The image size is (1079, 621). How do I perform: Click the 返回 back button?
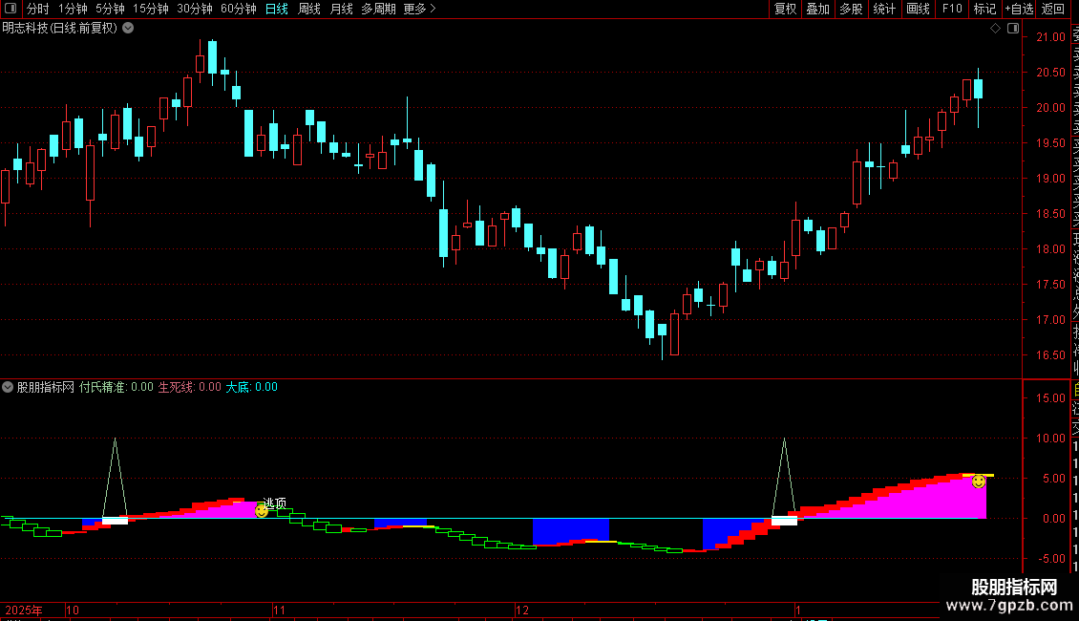pos(1053,9)
